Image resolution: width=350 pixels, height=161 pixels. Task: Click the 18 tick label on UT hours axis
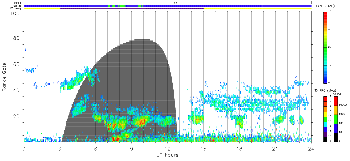click(239, 149)
